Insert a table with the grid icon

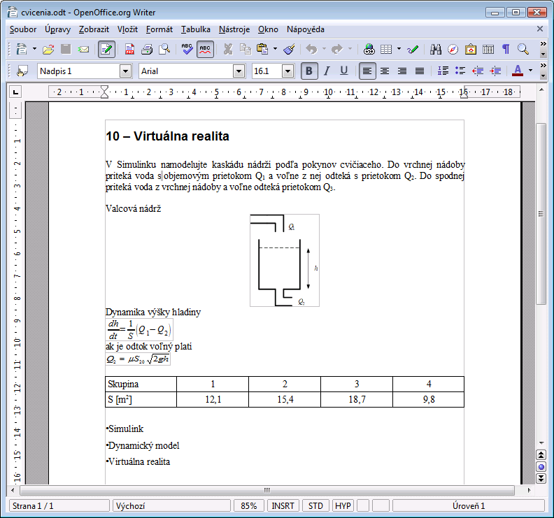pyautogui.click(x=386, y=49)
